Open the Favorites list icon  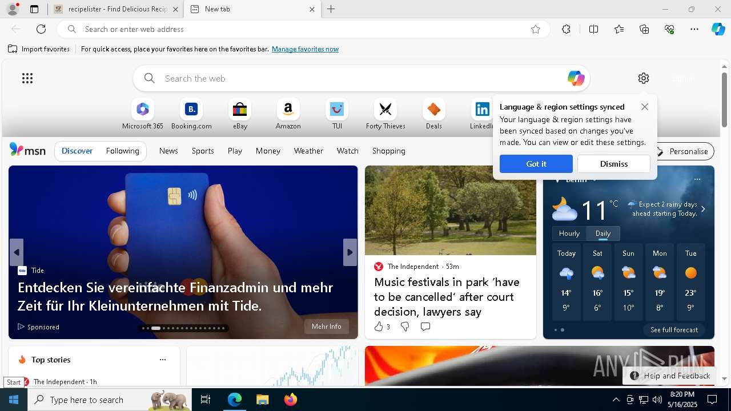point(619,29)
